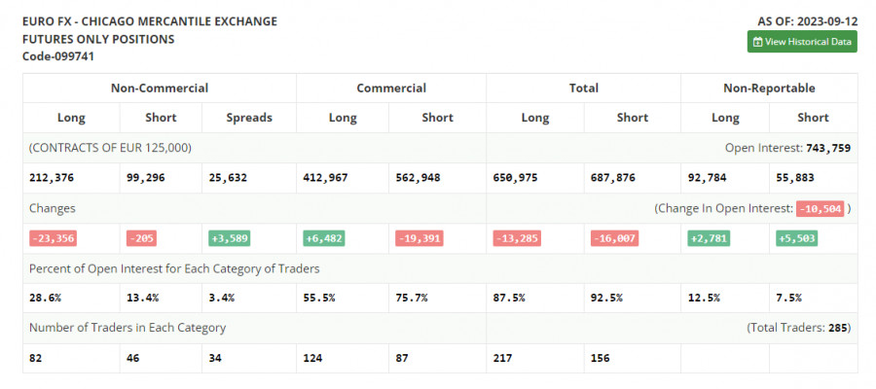This screenshot has height=389, width=876.
Task: Click the 212,376 long positions cell
Action: coord(53,178)
